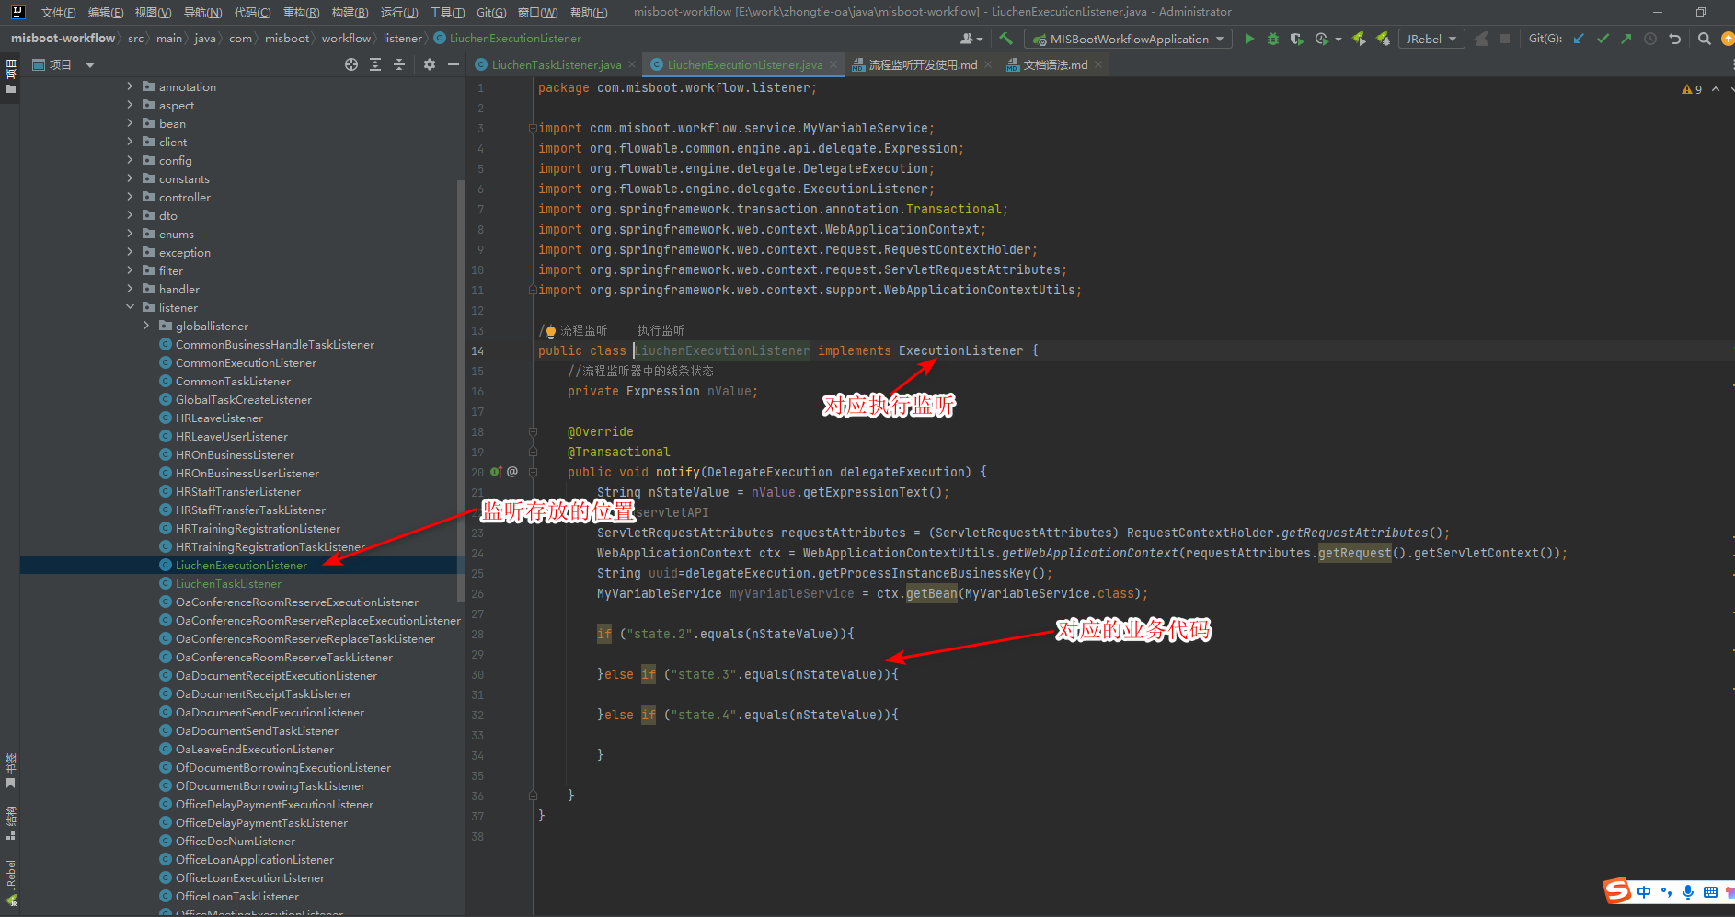The image size is (1735, 917).
Task: Switch to 流程监听开发使用.md tab
Action: [922, 64]
